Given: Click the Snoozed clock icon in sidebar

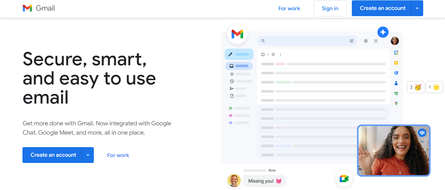Looking at the screenshot, I should (232, 81).
